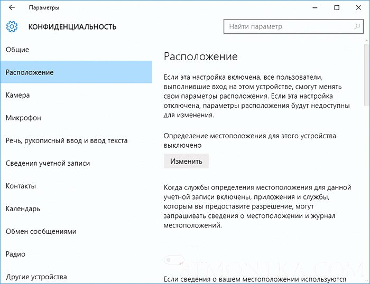
Task: Open the 'Контакты' section
Action: pyautogui.click(x=76, y=186)
